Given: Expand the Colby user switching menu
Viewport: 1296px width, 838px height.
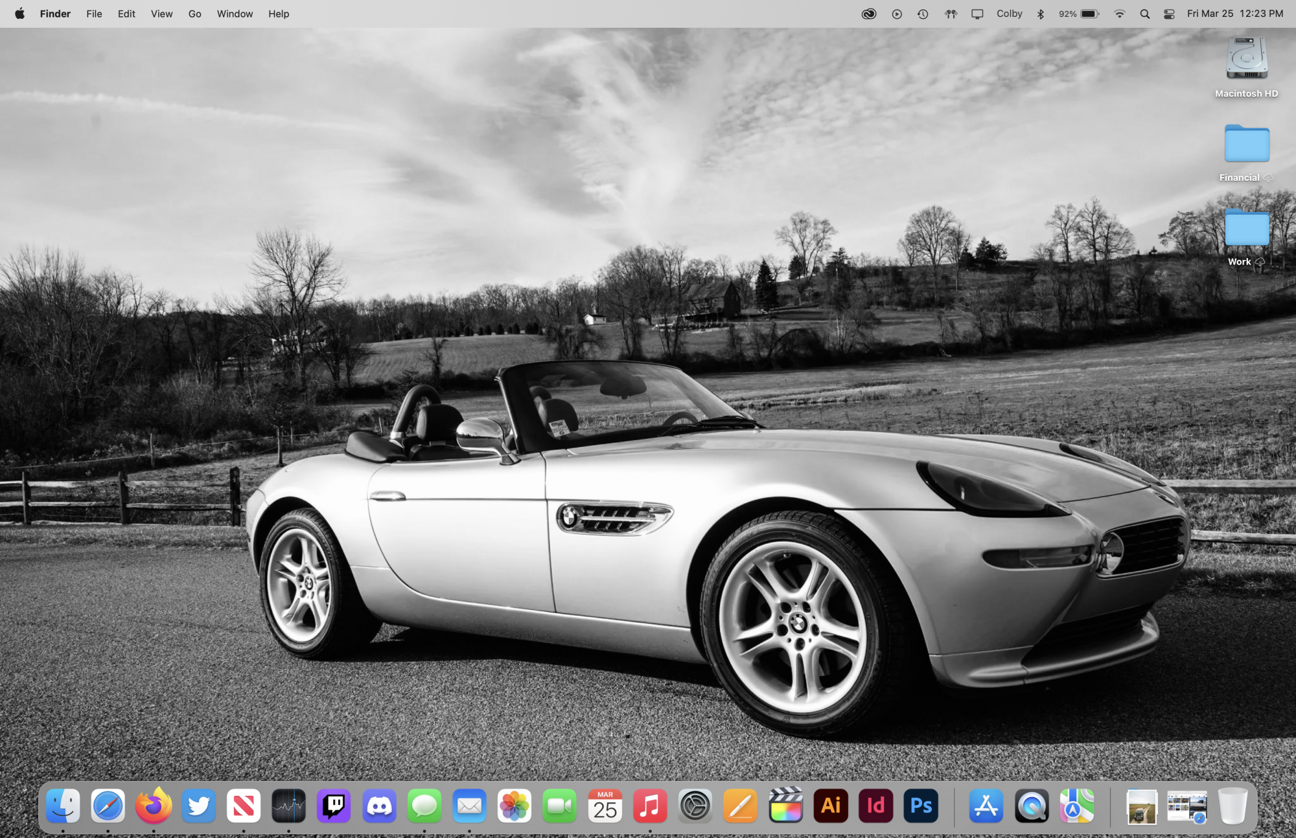Looking at the screenshot, I should [x=1009, y=14].
